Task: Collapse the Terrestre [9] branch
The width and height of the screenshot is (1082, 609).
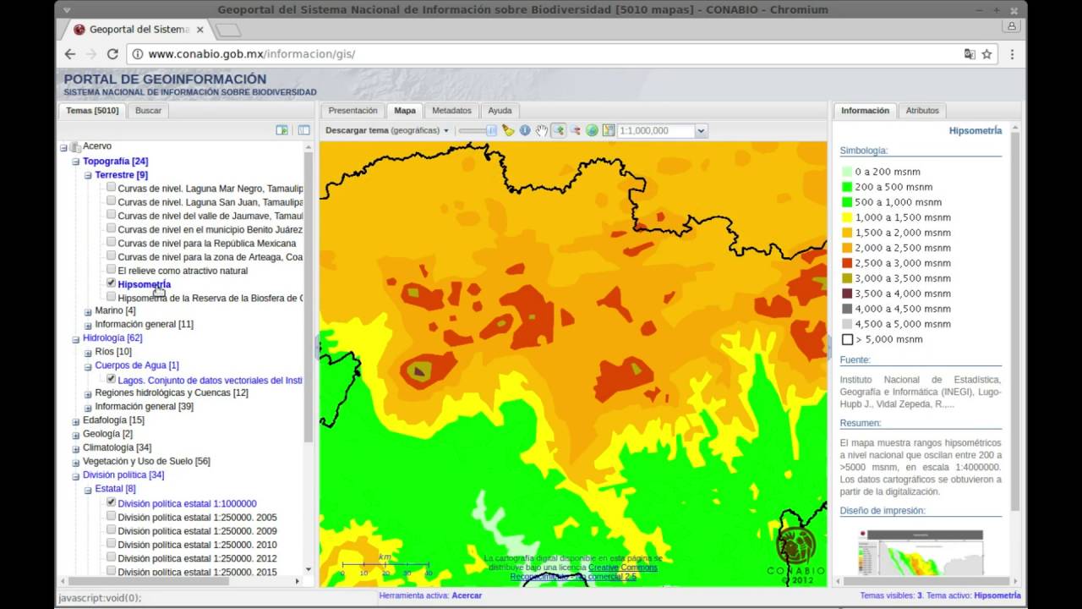Action: coord(88,175)
